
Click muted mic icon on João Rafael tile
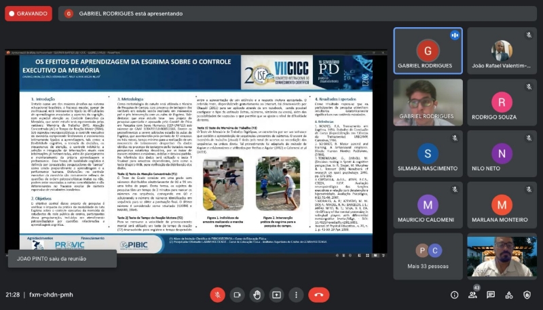click(529, 35)
